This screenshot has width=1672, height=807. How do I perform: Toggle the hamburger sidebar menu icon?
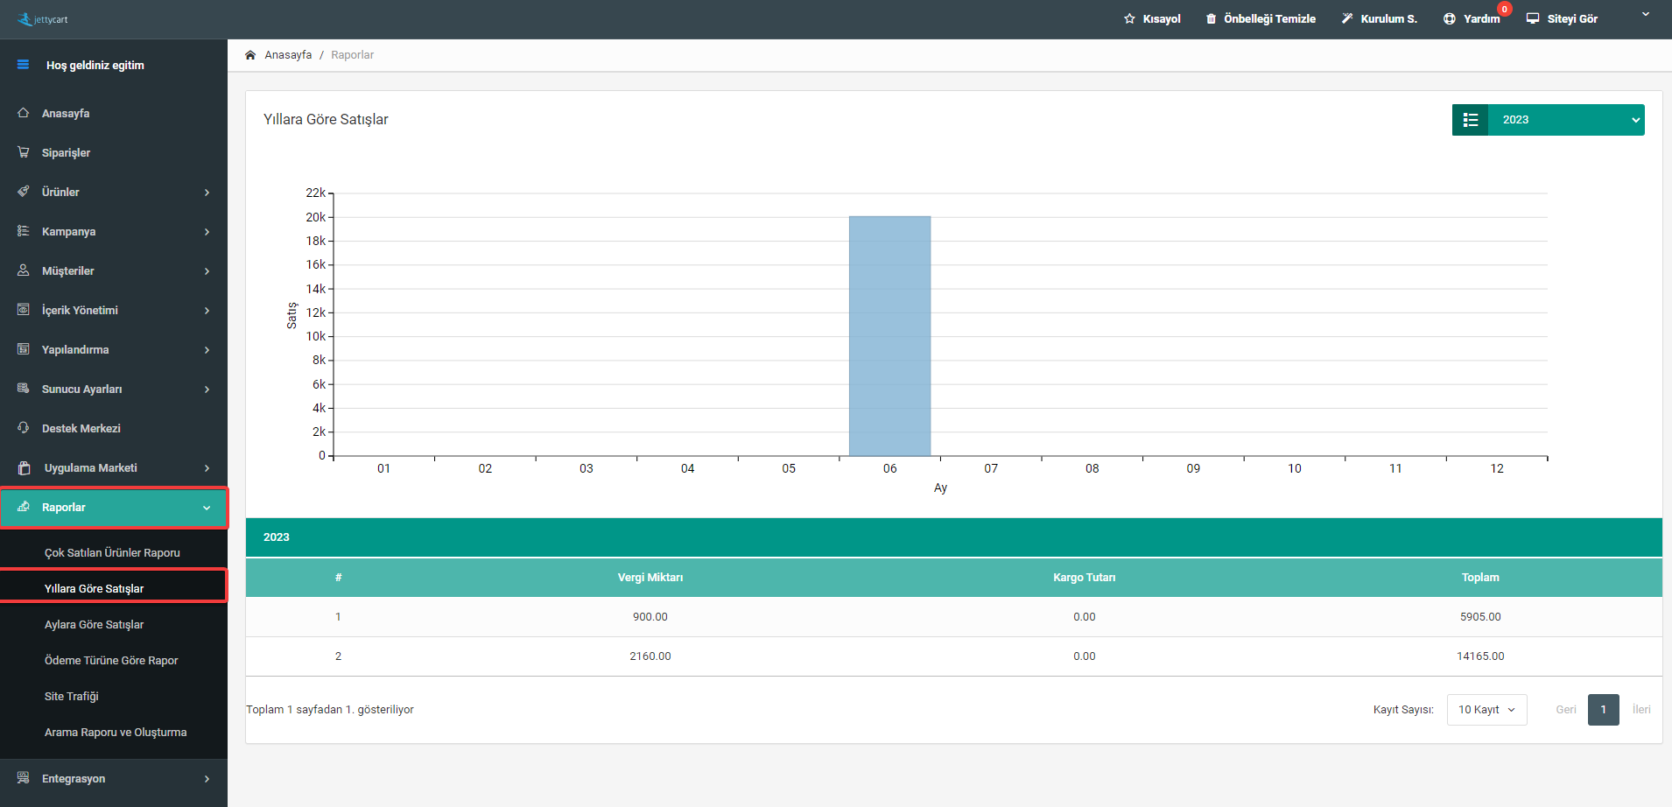pos(23,65)
